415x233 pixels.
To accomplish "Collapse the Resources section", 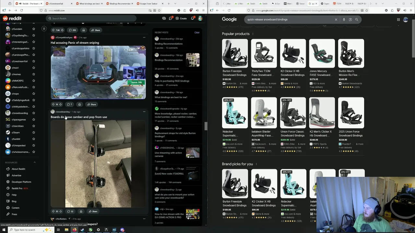I will click(x=35, y=162).
